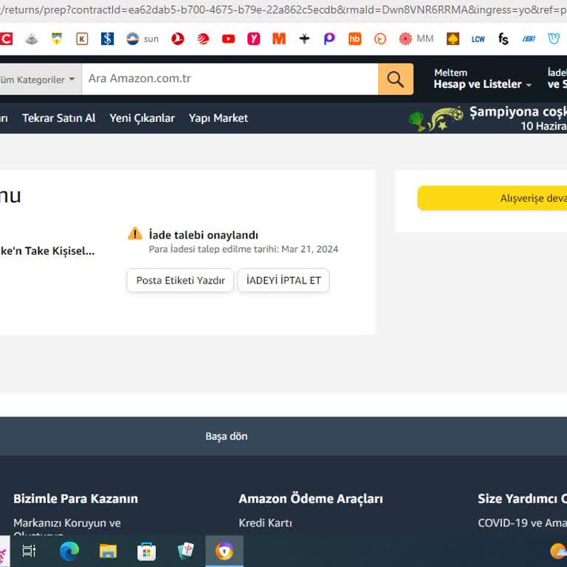Launch Microsoft Edge from taskbar
The width and height of the screenshot is (567, 567).
click(69, 551)
